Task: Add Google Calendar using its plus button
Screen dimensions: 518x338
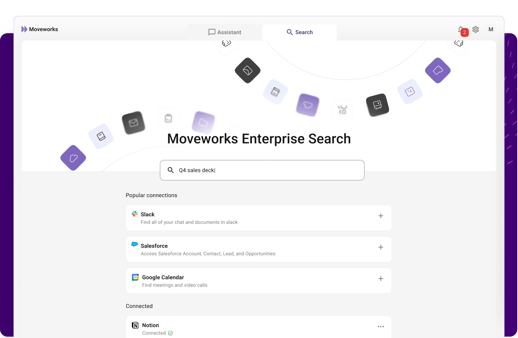Action: pyautogui.click(x=381, y=279)
